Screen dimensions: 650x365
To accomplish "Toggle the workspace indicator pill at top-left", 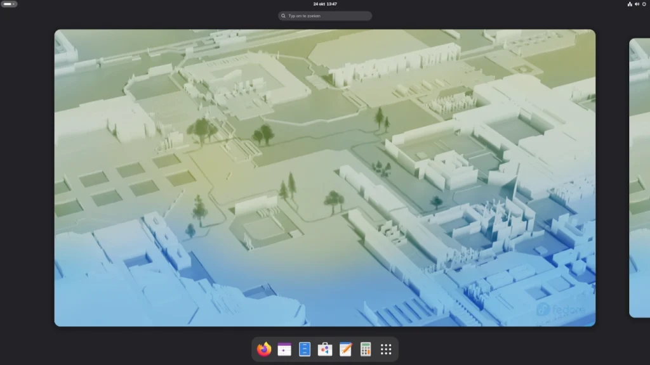I will click(x=9, y=4).
